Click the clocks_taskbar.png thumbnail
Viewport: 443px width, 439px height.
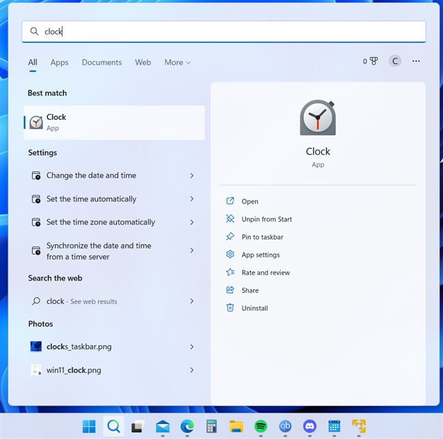[36, 346]
